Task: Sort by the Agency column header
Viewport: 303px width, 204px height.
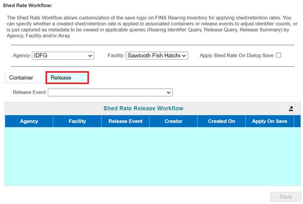Action: click(x=29, y=121)
